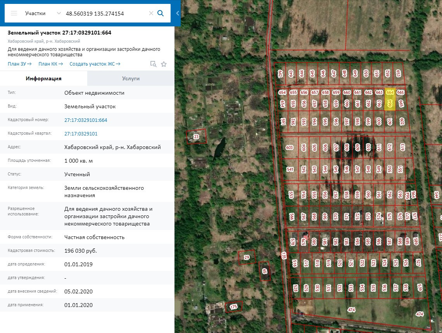Screen dimensions: 442x333
Task: Collapse the side panel with left chevron
Action: pos(178,13)
